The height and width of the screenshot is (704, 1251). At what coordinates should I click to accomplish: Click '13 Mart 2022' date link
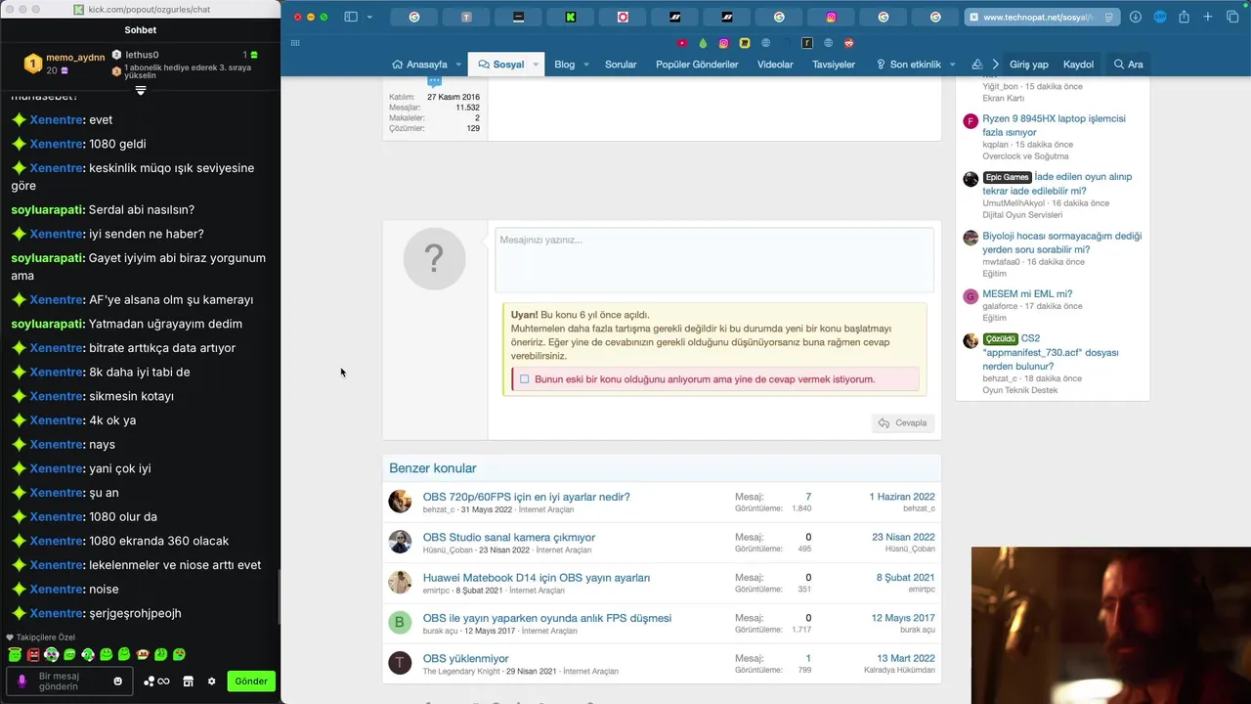pos(905,659)
